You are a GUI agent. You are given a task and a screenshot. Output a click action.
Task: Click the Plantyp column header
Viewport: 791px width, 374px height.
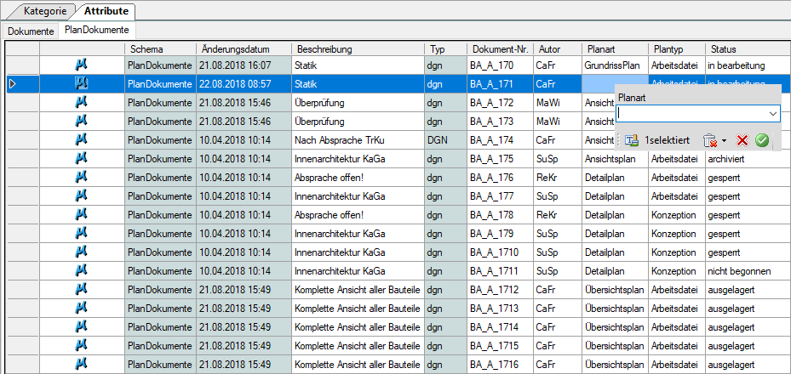677,49
